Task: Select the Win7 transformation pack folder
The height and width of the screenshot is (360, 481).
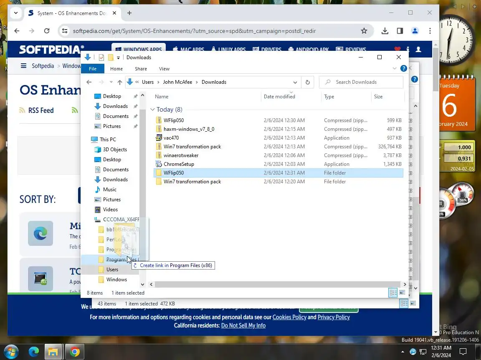Action: click(278, 182)
